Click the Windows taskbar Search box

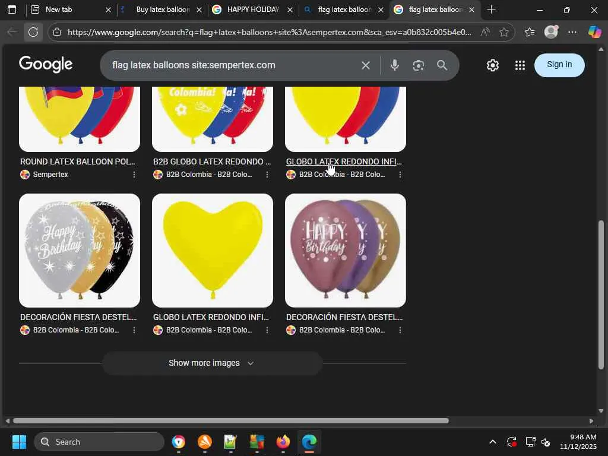(99, 442)
